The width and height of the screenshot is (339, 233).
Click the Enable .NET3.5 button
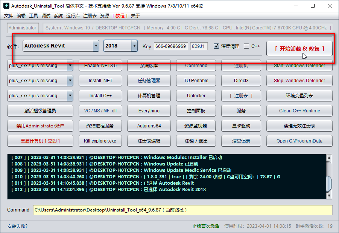(100, 66)
